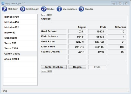This screenshot has width=131, height=94.
Task: Select Xerox 7125 printer
Action: pyautogui.click(x=20, y=48)
